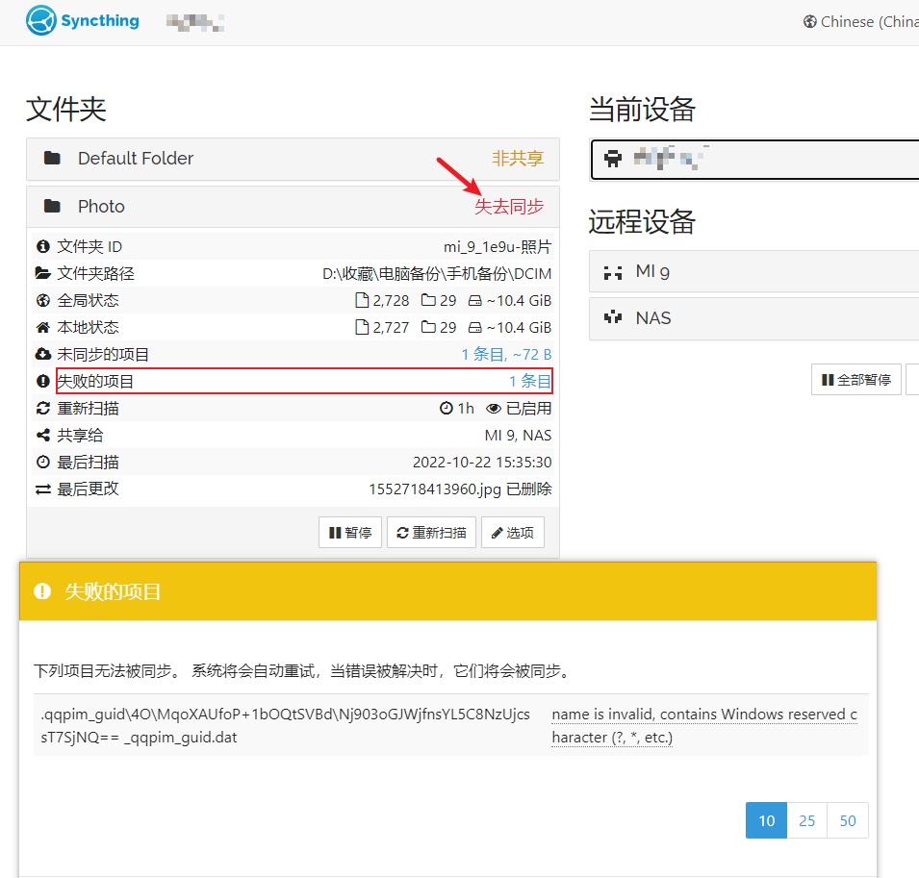
Task: Click the 重新扫描 rescan button
Action: point(431,533)
